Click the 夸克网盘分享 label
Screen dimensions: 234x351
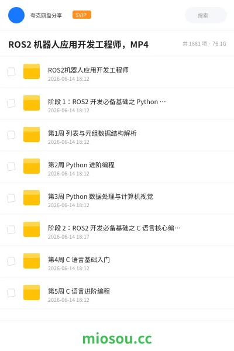(46, 15)
